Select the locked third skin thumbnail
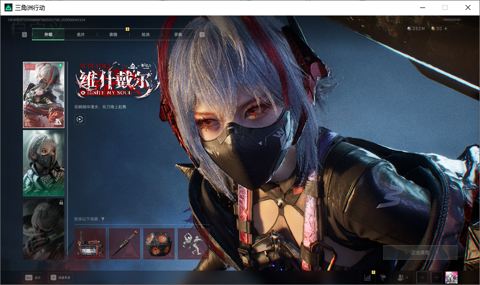 pos(44,229)
